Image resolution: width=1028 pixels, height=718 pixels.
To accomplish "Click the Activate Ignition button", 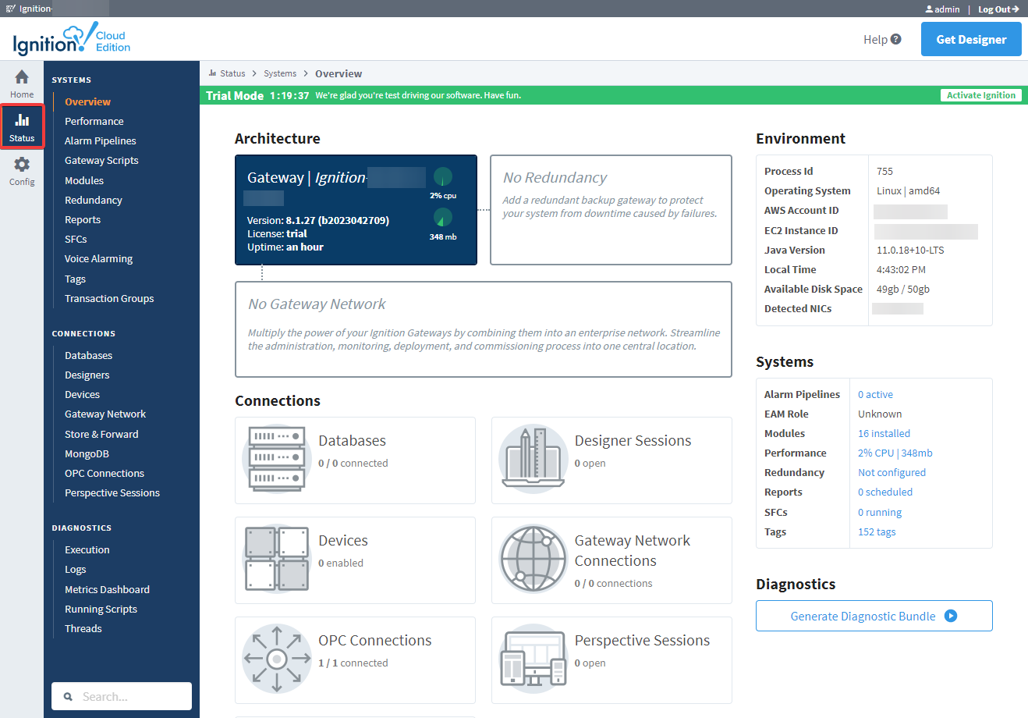I will click(981, 95).
